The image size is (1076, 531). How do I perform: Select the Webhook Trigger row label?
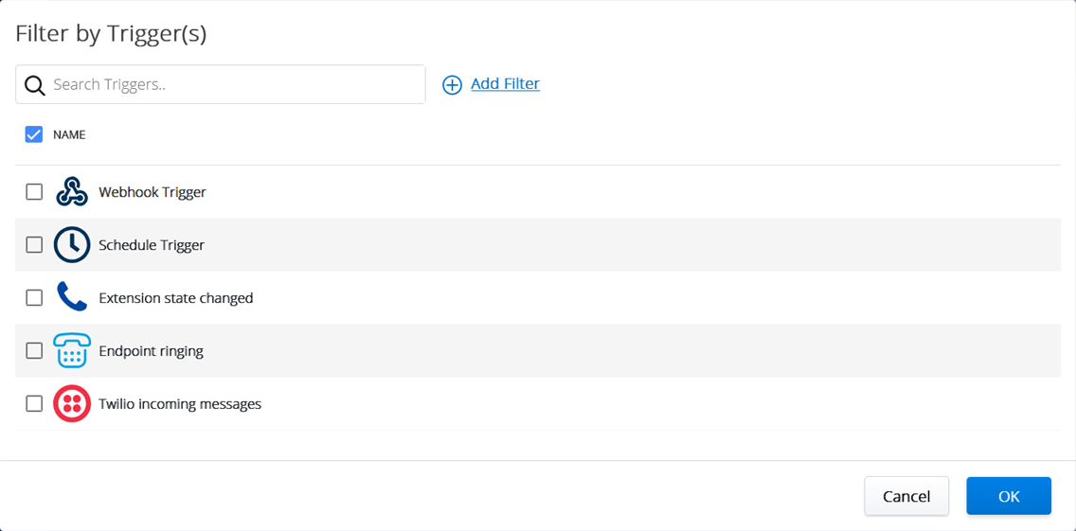152,192
